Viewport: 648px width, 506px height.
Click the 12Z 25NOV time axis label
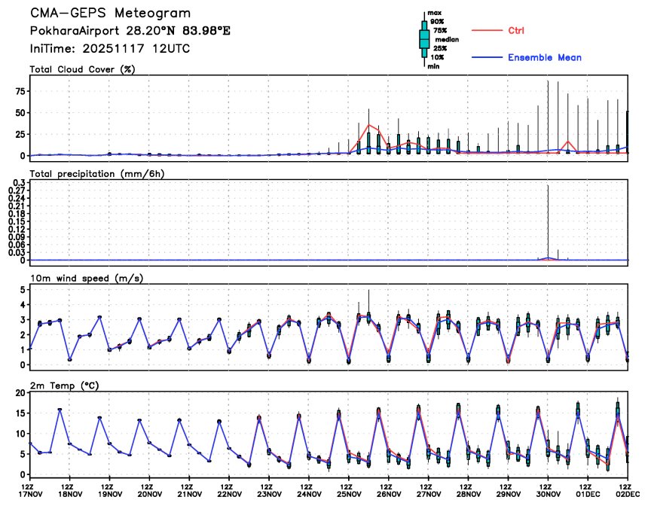tap(349, 491)
